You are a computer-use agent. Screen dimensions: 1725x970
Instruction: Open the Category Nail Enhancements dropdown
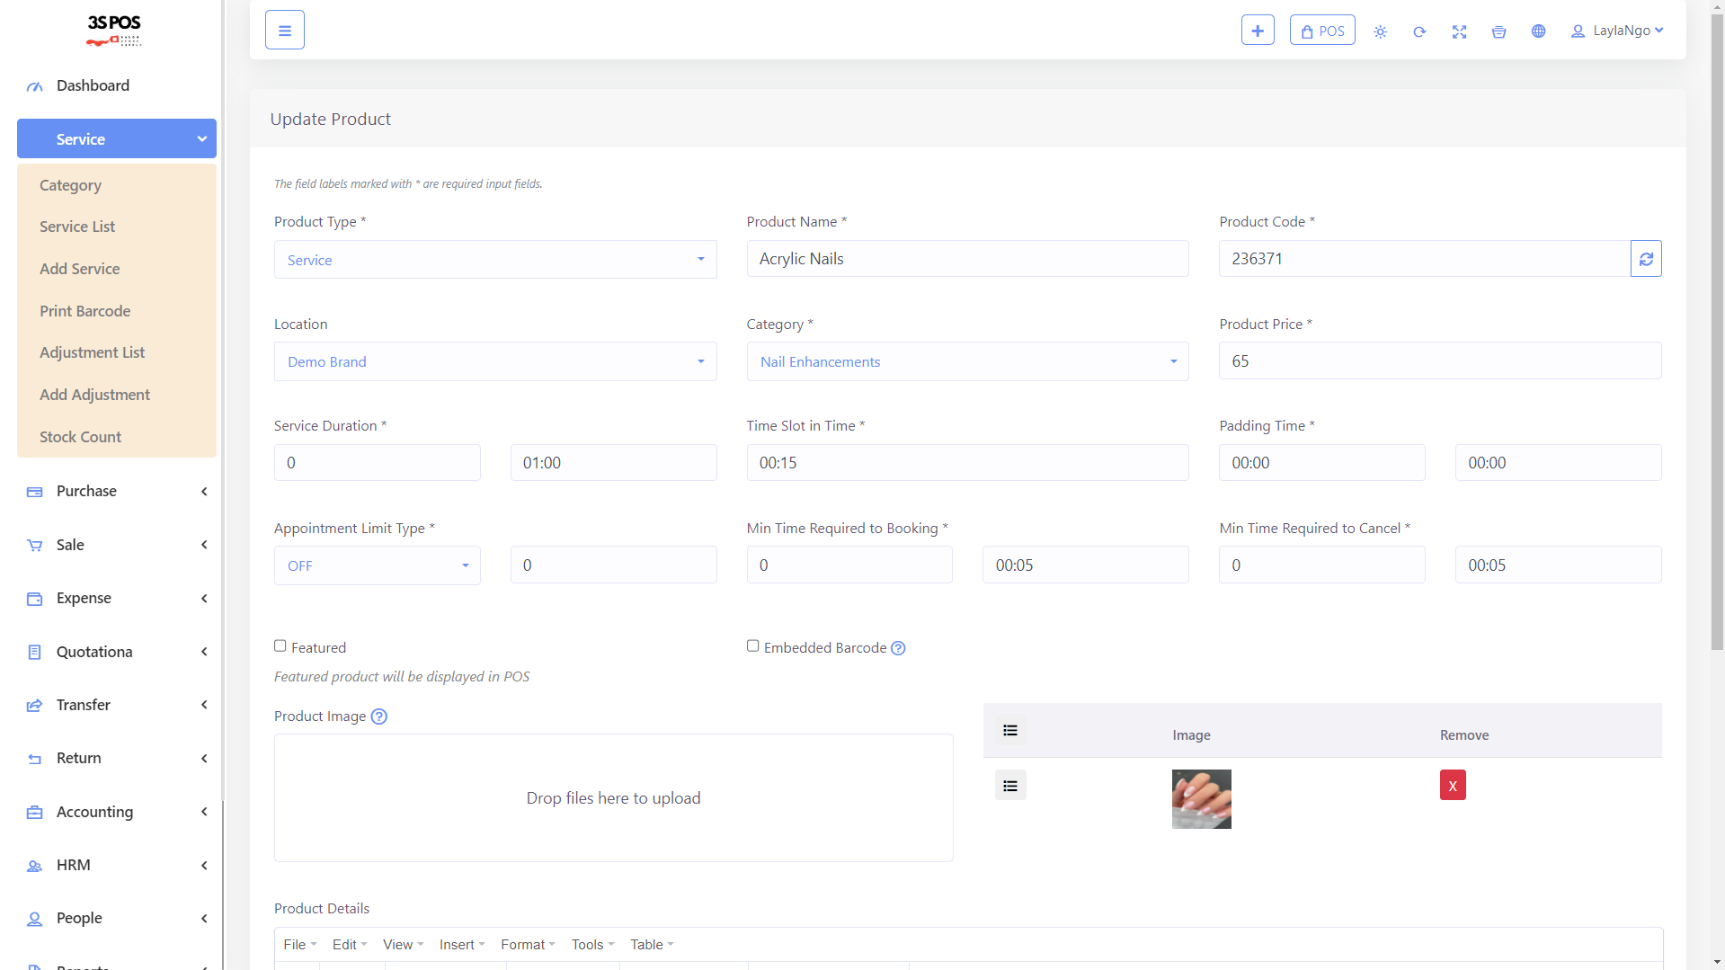click(x=966, y=361)
